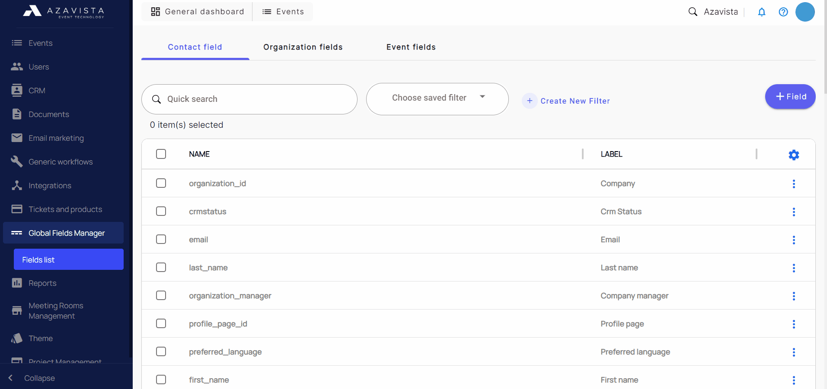Open Email marketing via its envelope icon
Screen dimensions: 827x389
17,138
